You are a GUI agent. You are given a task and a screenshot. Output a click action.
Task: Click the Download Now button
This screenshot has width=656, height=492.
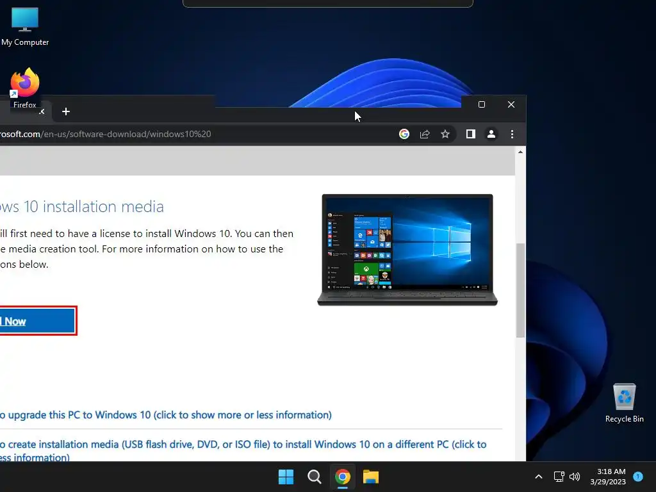37,321
